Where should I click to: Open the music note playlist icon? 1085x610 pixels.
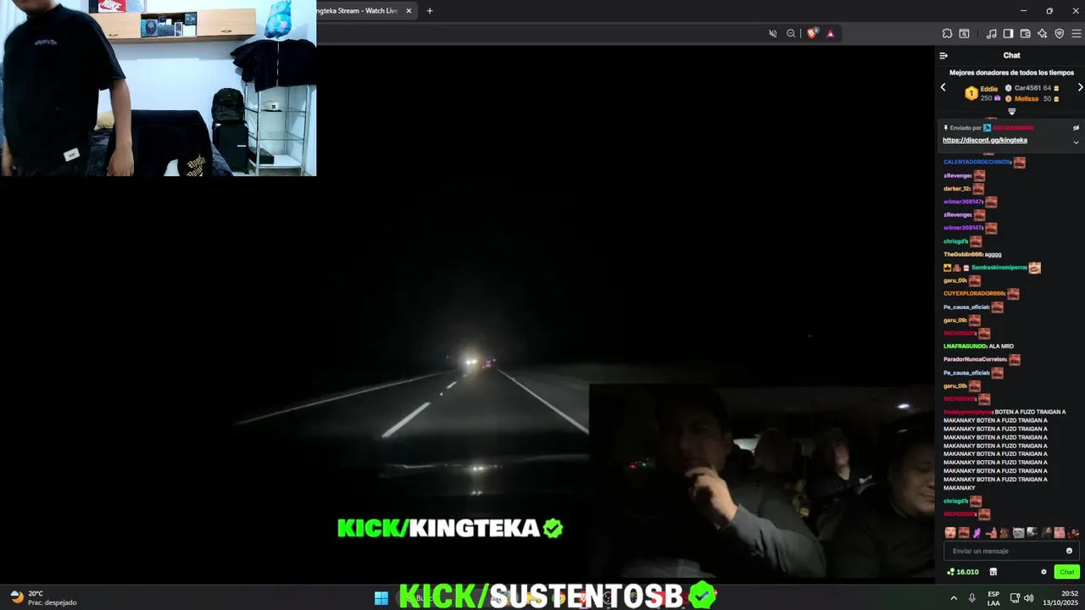point(991,34)
